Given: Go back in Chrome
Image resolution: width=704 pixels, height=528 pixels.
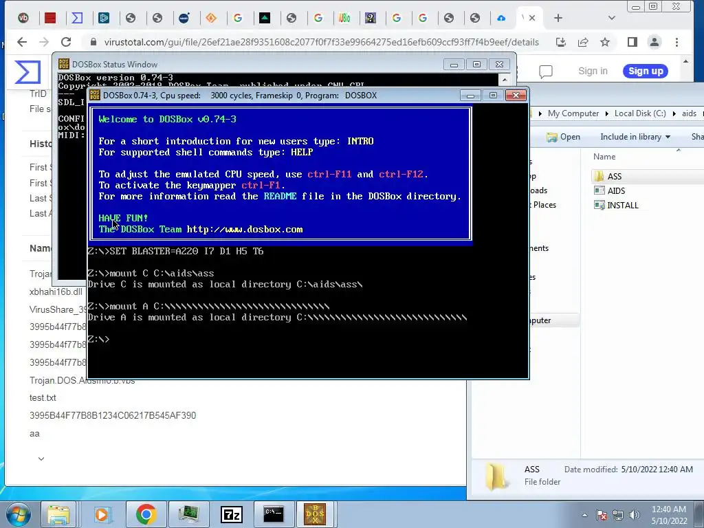Looking at the screenshot, I should [22, 42].
